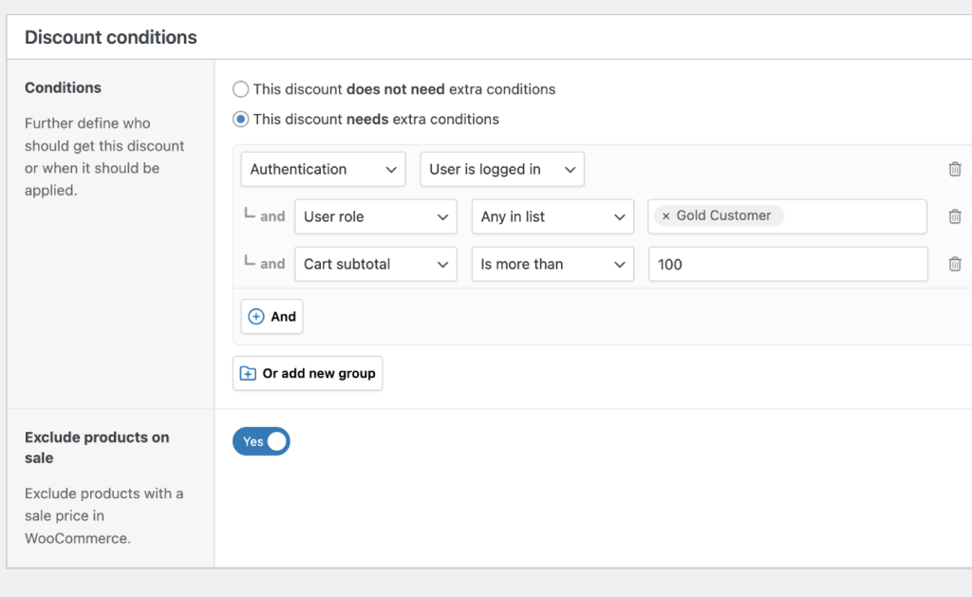Open the "Any in list" dropdown
Screen dimensions: 972x597
tap(551, 215)
